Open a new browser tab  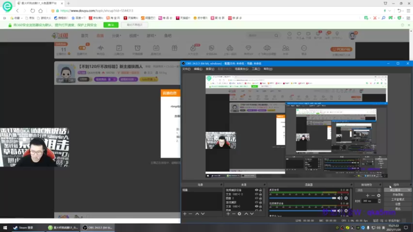(69, 4)
